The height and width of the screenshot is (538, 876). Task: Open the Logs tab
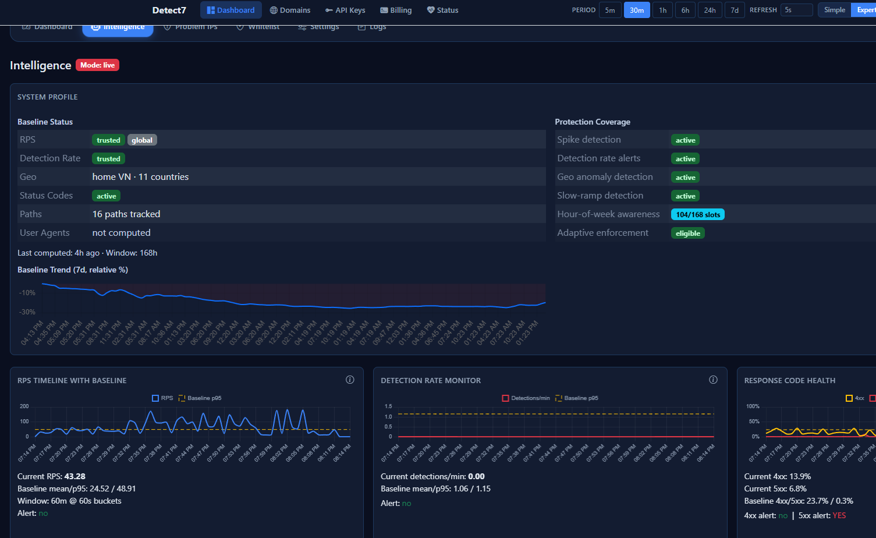point(371,27)
